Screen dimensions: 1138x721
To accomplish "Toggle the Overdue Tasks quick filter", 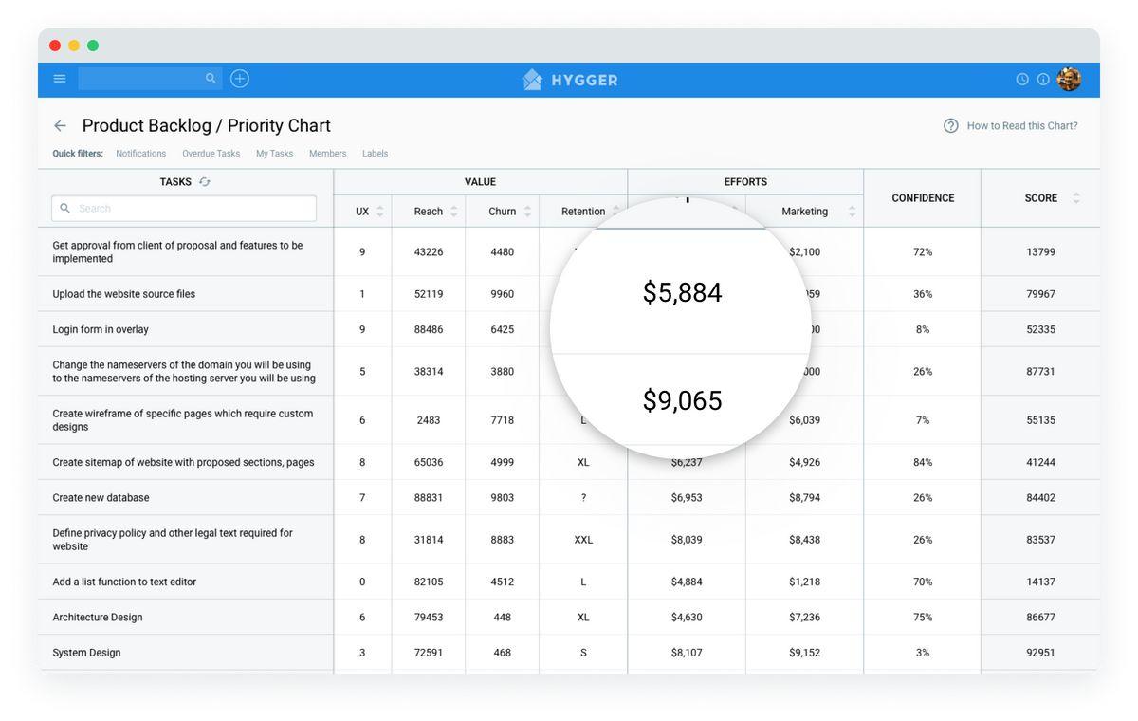I will pos(211,154).
